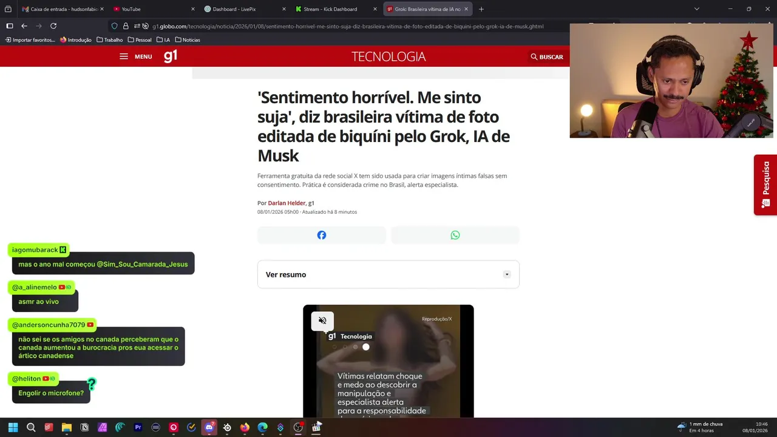Open Todoist from the taskbar
This screenshot has width=777, height=437.
point(49,427)
